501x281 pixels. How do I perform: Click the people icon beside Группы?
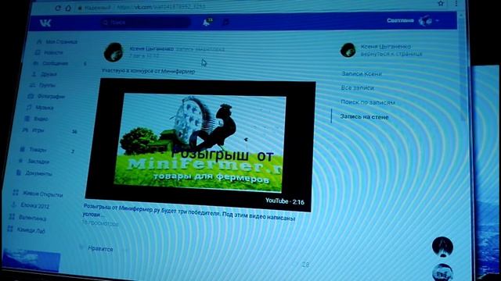point(32,85)
